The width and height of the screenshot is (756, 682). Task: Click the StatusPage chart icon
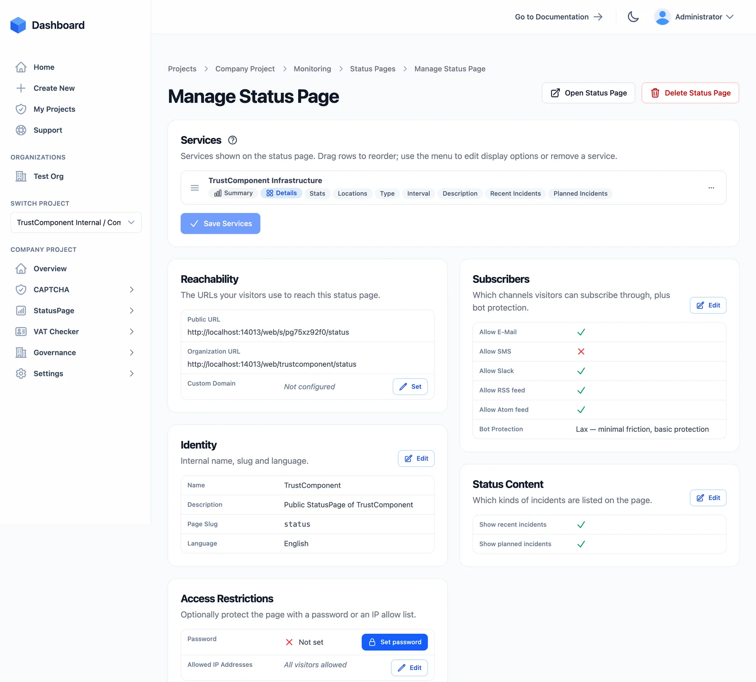click(21, 311)
